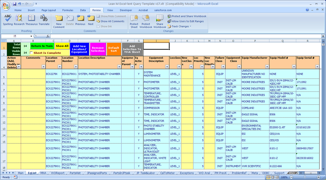The image size is (326, 180).
Task: Expand the formula bar
Action: [323, 36]
